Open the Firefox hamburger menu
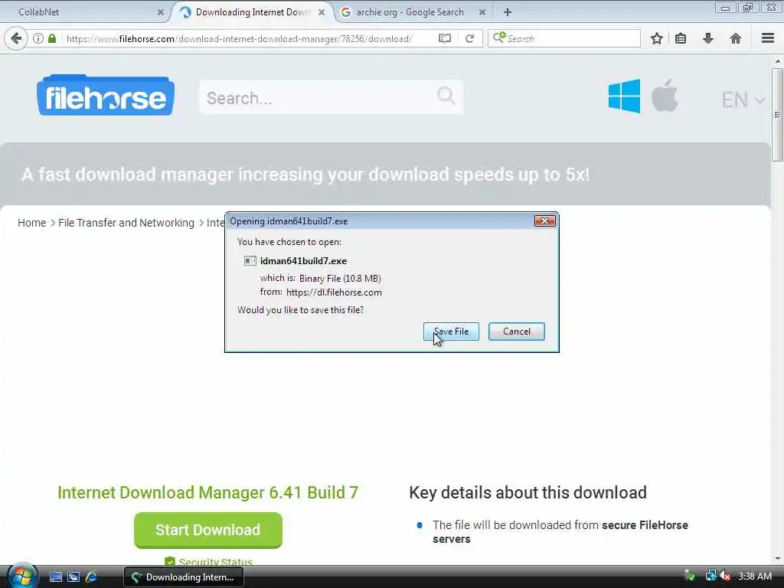The image size is (784, 588). tap(768, 38)
